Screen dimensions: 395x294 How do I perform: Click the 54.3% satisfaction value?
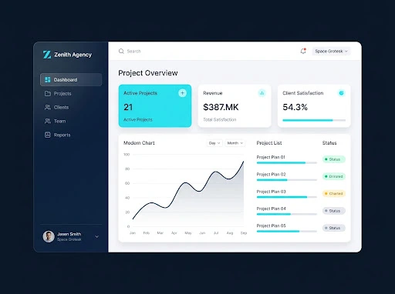point(295,107)
